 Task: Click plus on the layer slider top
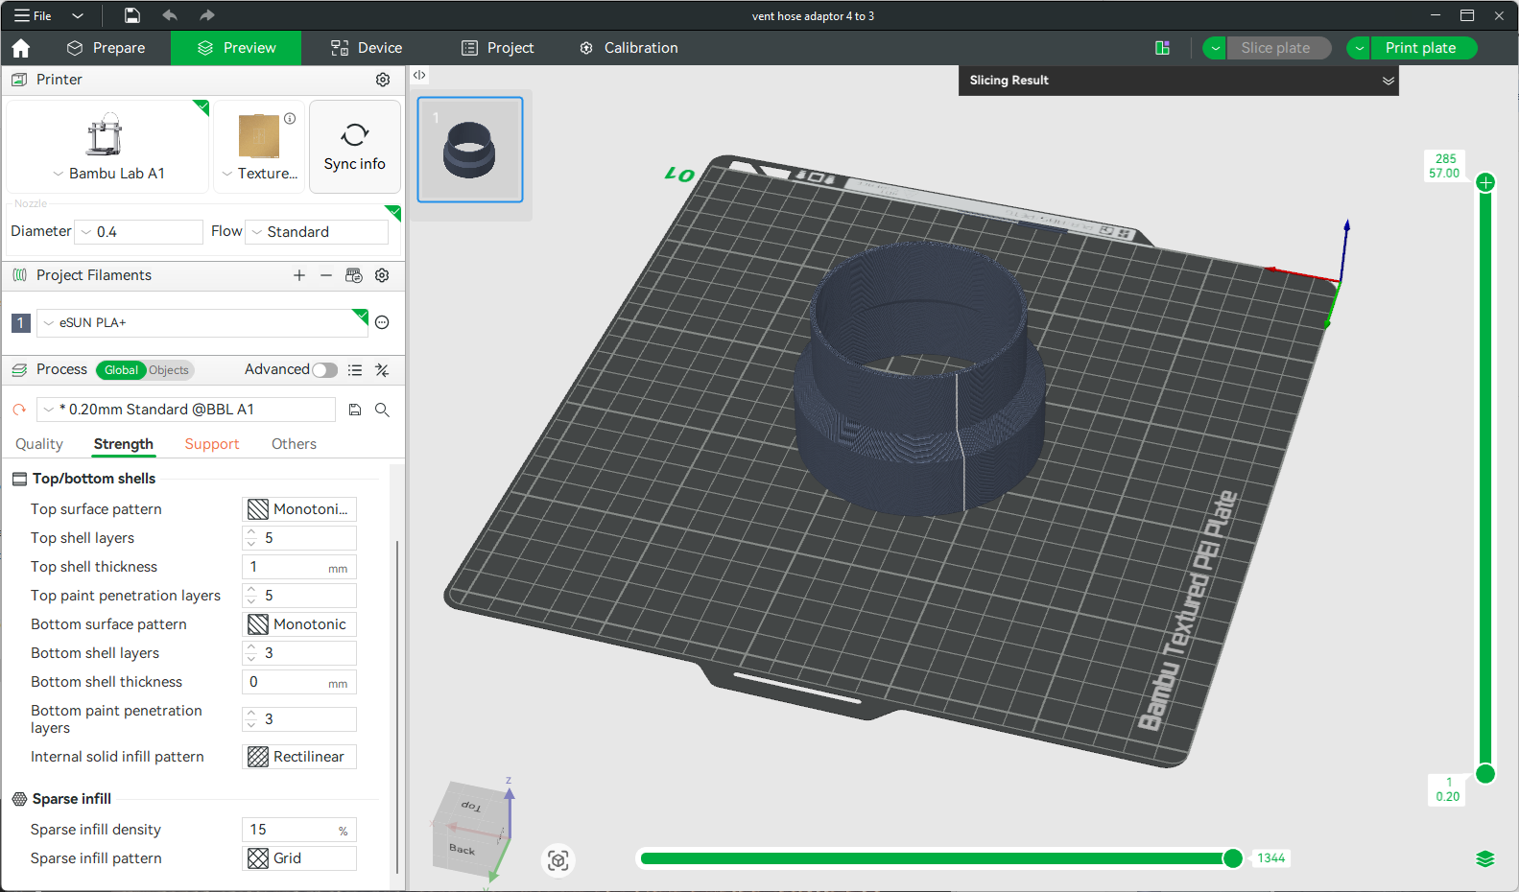(1485, 182)
